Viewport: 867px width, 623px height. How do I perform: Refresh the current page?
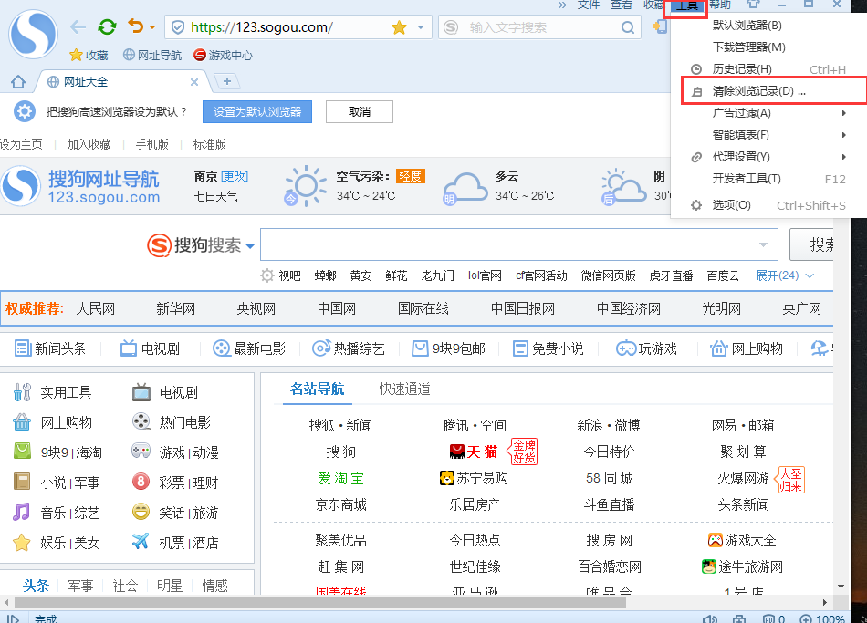point(107,26)
